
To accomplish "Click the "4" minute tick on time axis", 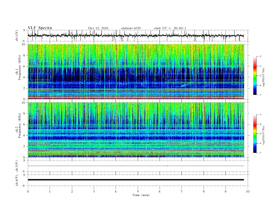I will click(116, 191).
